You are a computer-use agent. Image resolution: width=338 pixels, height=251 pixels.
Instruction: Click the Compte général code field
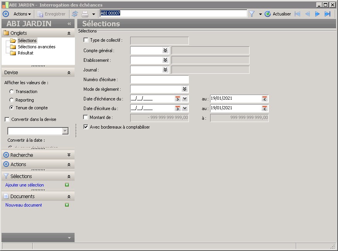click(x=146, y=51)
